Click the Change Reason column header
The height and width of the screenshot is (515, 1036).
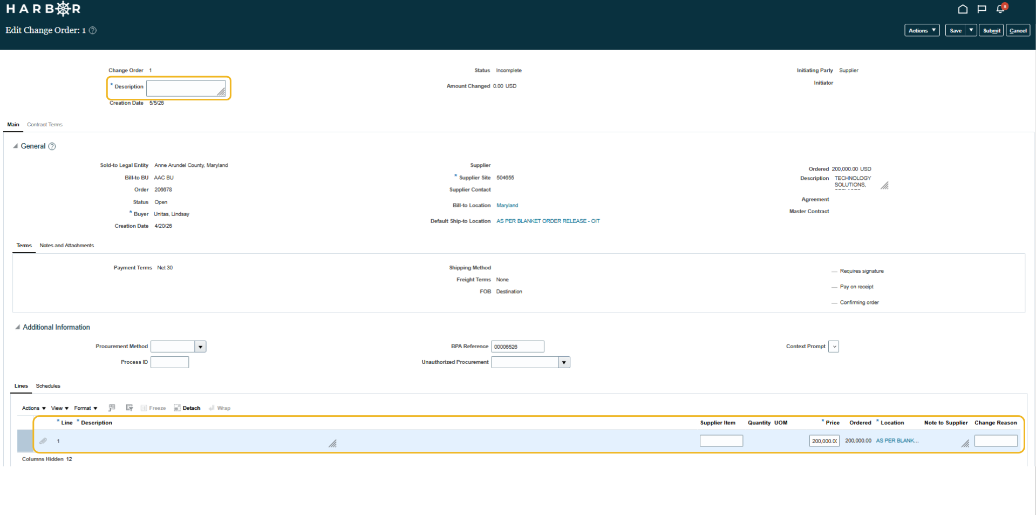point(996,423)
